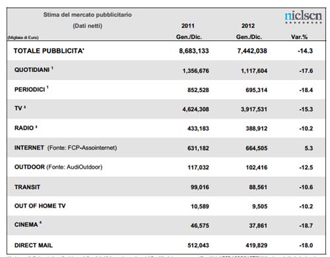This screenshot has height=257, width=330.
Task: Click INTERNET Fonte FCP-Assointernet label
Action: (x=65, y=148)
